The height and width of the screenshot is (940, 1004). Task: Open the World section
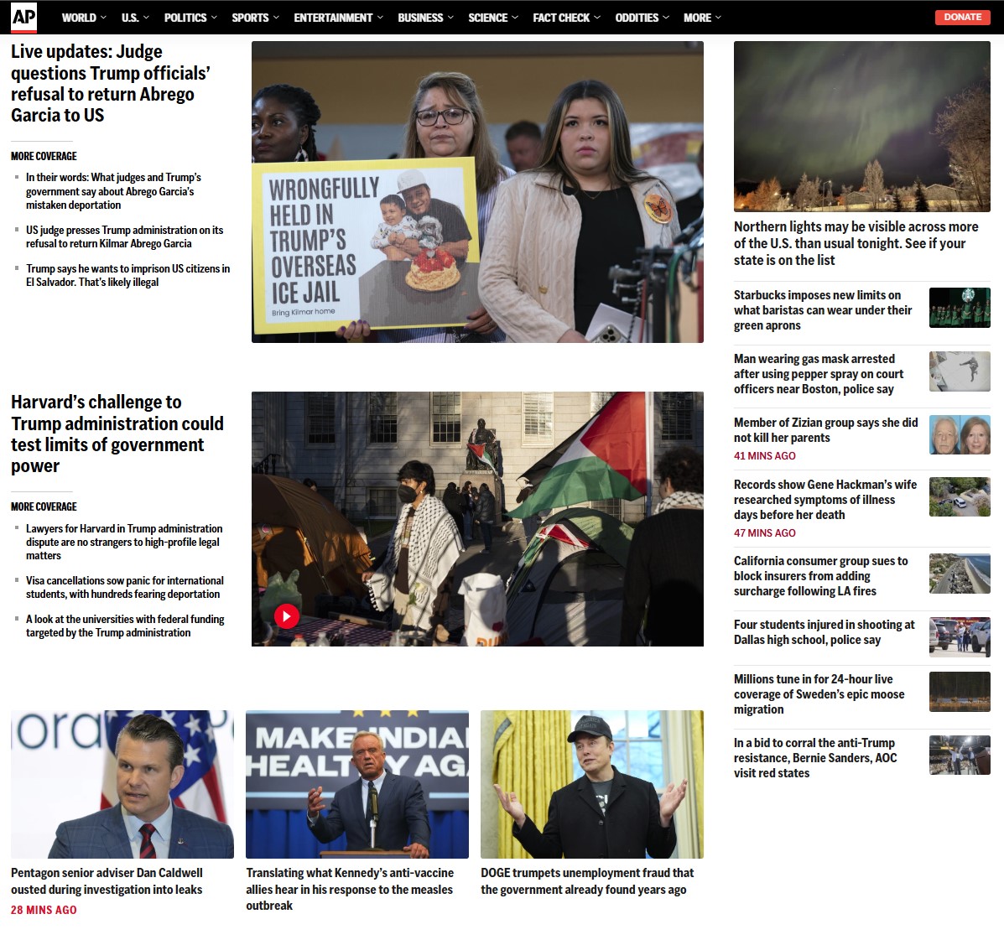[x=79, y=18]
